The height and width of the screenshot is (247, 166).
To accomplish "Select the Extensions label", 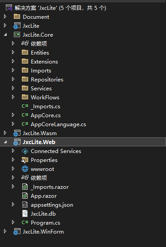I will [x=44, y=62].
